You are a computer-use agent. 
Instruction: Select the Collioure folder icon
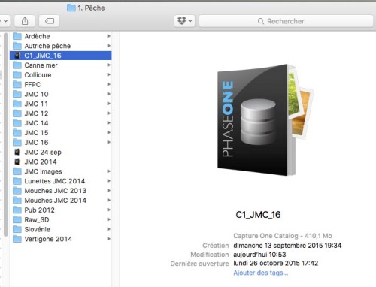coord(17,75)
